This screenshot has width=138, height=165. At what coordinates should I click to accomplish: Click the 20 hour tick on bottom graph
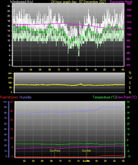coord(105,161)
